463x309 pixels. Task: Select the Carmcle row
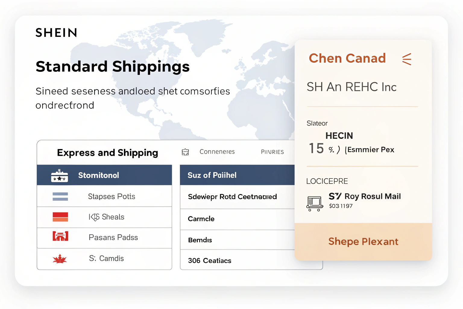201,219
